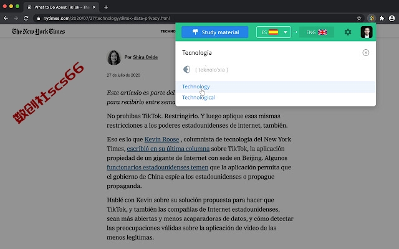The height and width of the screenshot is (249, 399).
Task: Click The New York Times logo
Action: (39, 31)
